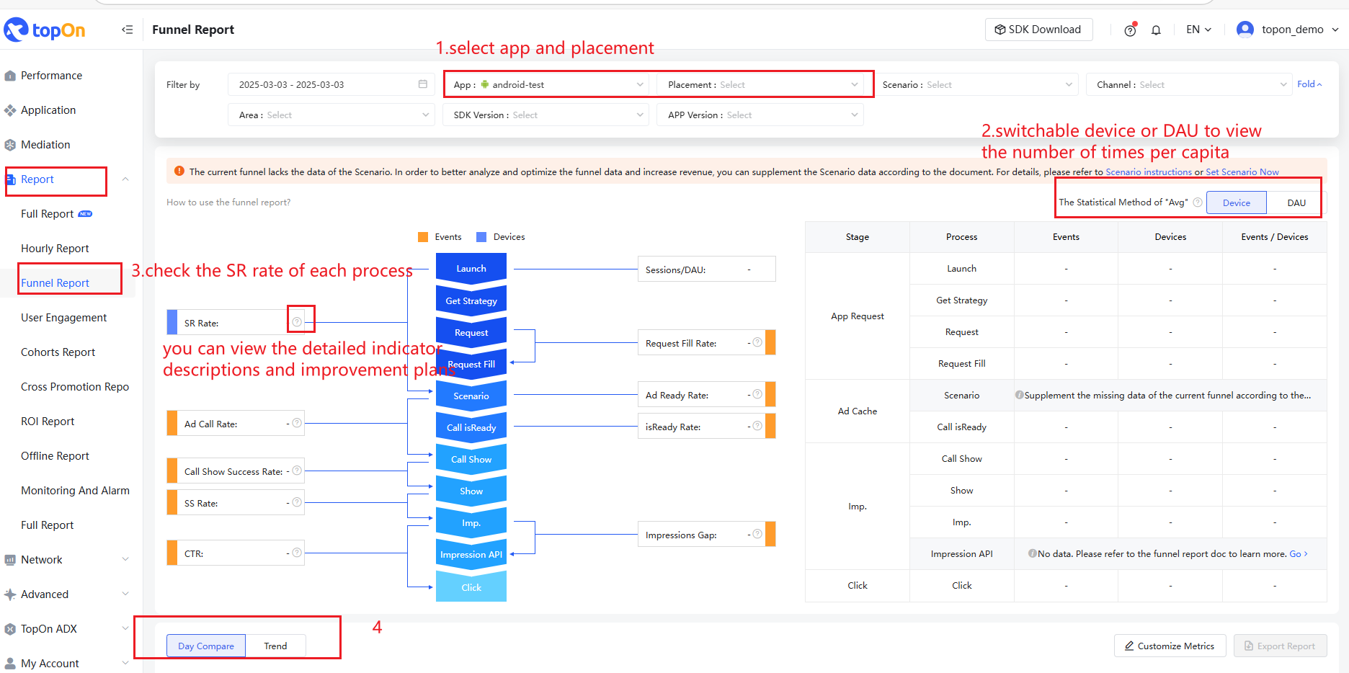The width and height of the screenshot is (1349, 673).
Task: Switch to Trend view
Action: click(275, 646)
